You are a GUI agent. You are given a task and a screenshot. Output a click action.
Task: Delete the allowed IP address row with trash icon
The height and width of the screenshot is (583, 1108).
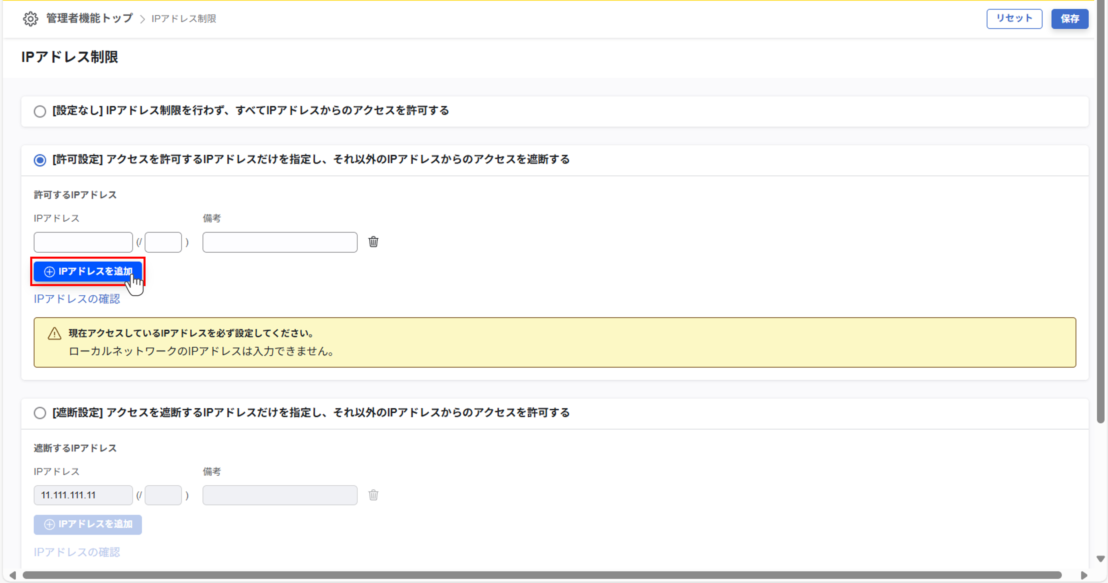click(373, 242)
